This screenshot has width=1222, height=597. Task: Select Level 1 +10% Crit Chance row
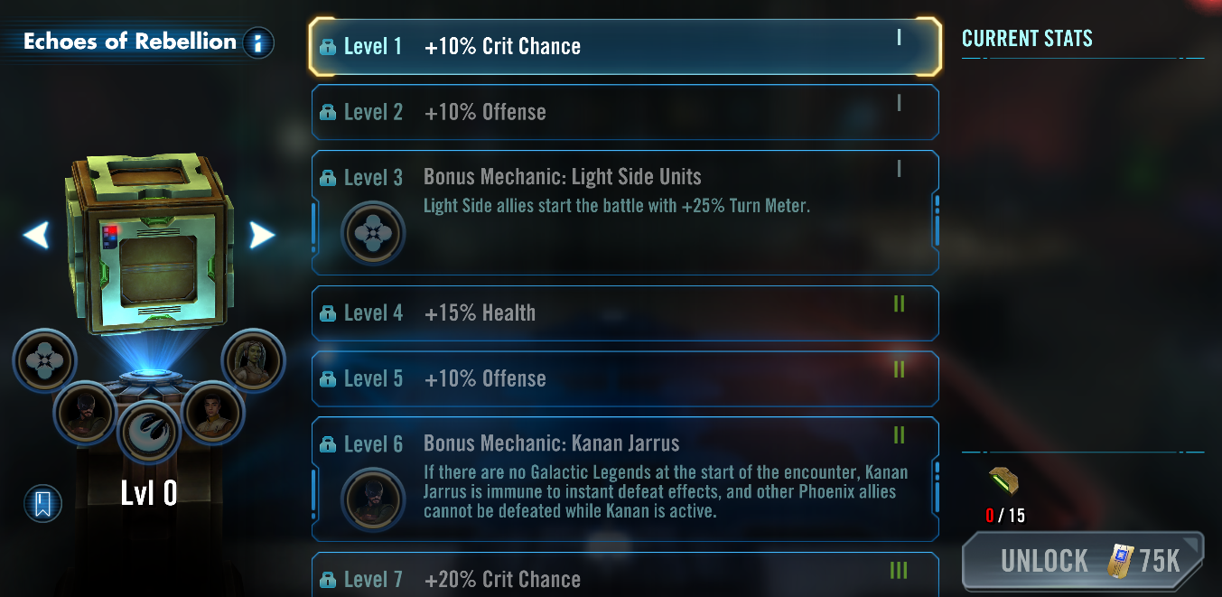click(x=625, y=46)
